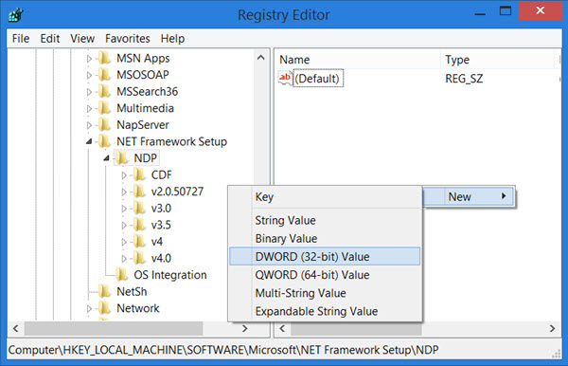The image size is (568, 366).
Task: Open the Edit menu
Action: (x=49, y=38)
